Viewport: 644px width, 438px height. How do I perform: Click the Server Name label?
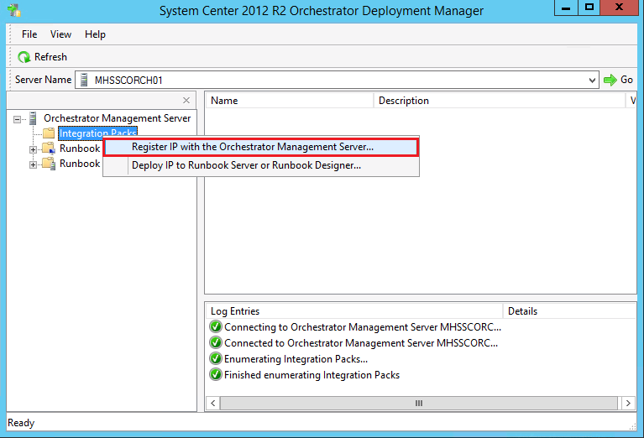(x=43, y=80)
